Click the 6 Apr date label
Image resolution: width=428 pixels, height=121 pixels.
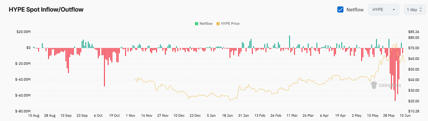click(324, 116)
